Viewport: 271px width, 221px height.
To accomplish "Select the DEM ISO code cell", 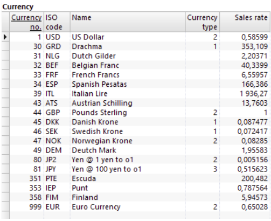I will [x=57, y=150].
